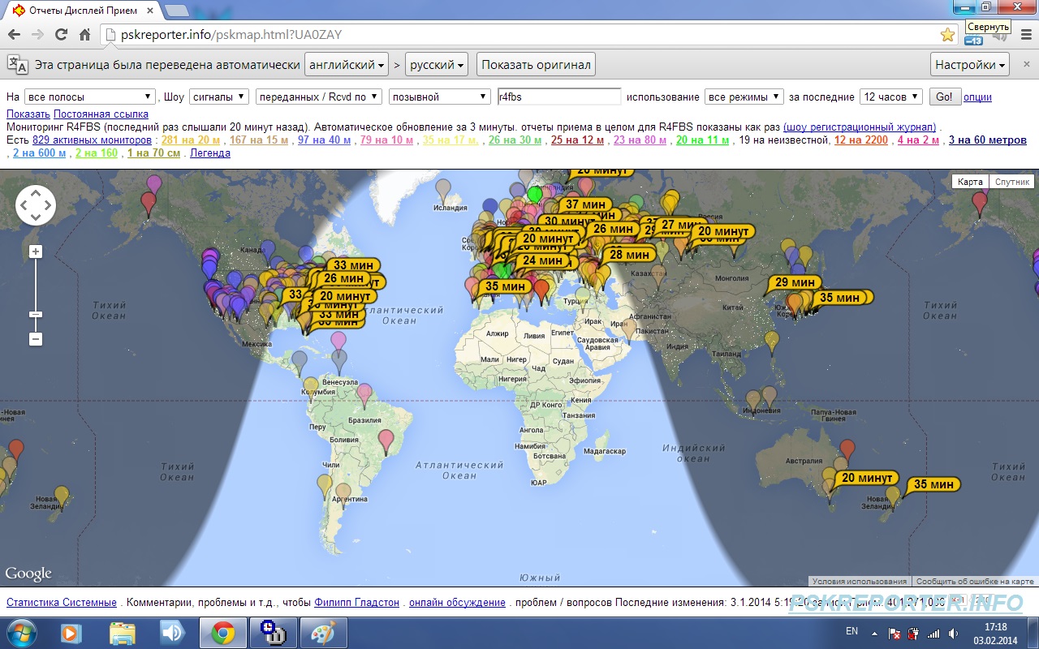
Task: Click the browser reload page icon
Action: [61, 35]
